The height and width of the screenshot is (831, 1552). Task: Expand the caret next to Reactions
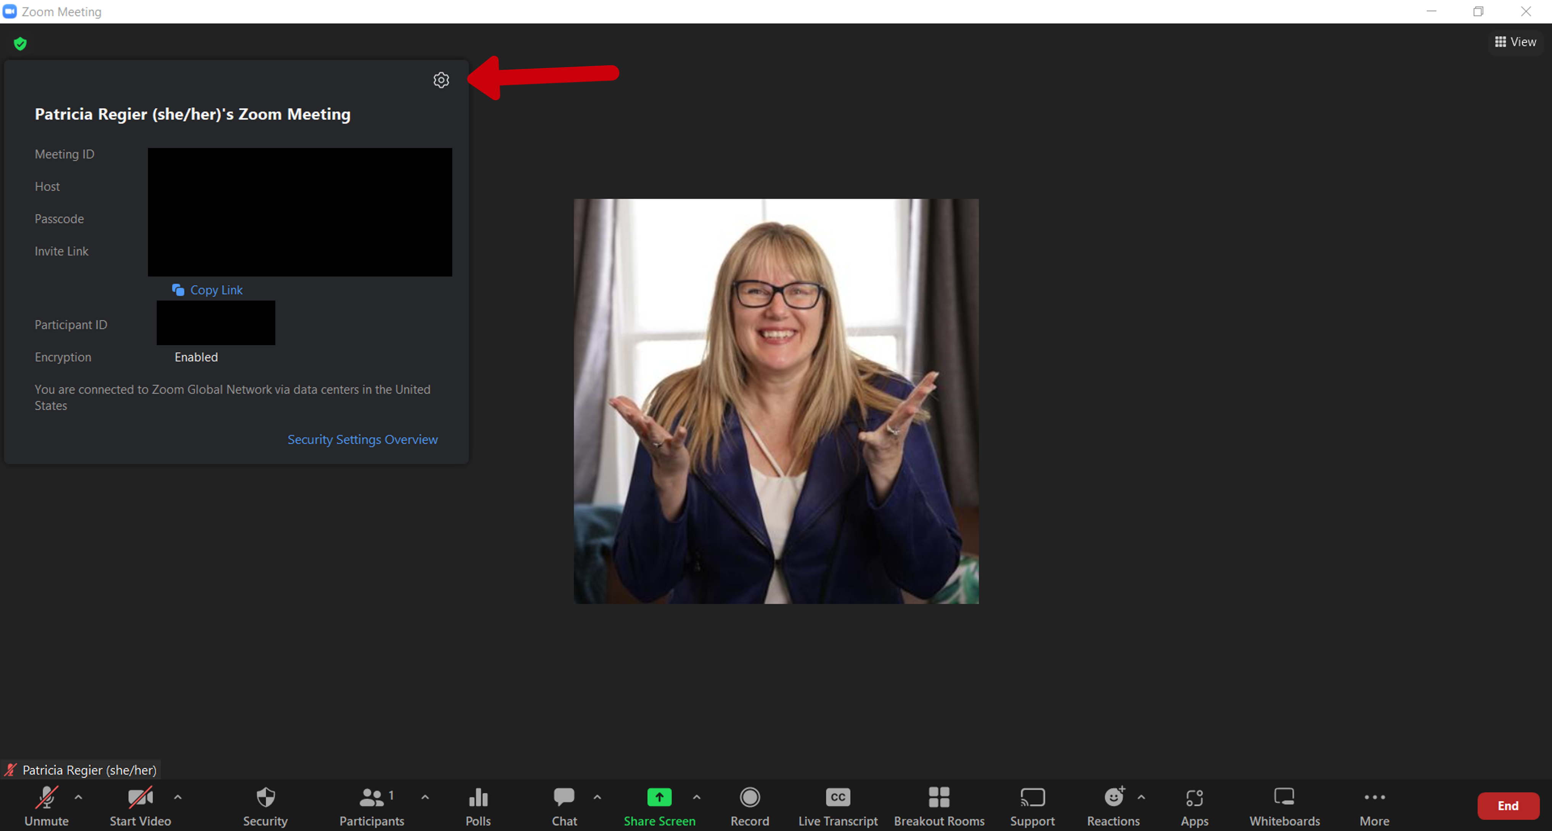tap(1141, 797)
